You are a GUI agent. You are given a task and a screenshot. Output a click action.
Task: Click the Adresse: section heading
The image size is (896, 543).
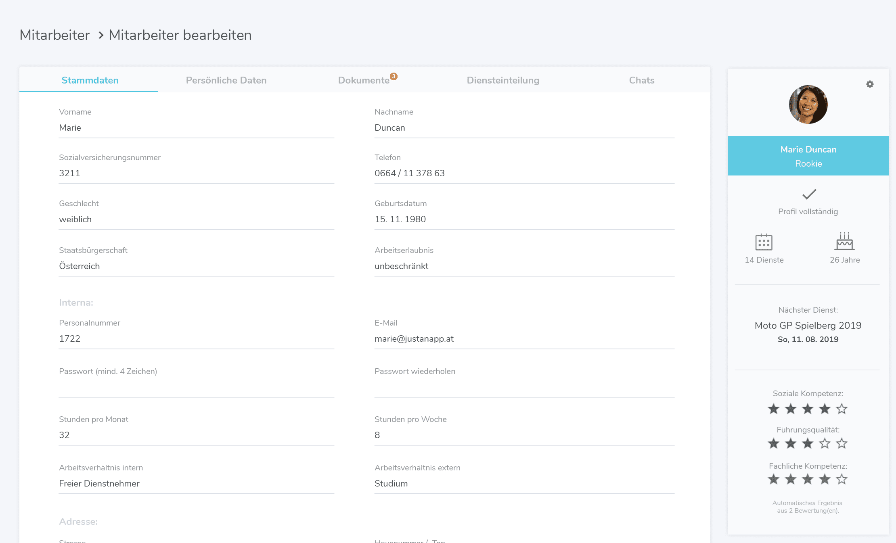[78, 522]
